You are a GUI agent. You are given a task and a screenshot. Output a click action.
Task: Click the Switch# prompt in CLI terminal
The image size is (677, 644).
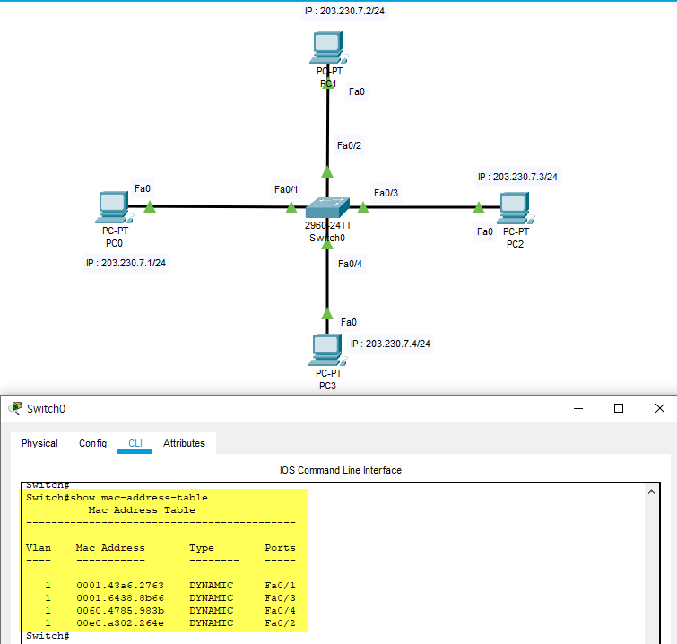(48, 636)
